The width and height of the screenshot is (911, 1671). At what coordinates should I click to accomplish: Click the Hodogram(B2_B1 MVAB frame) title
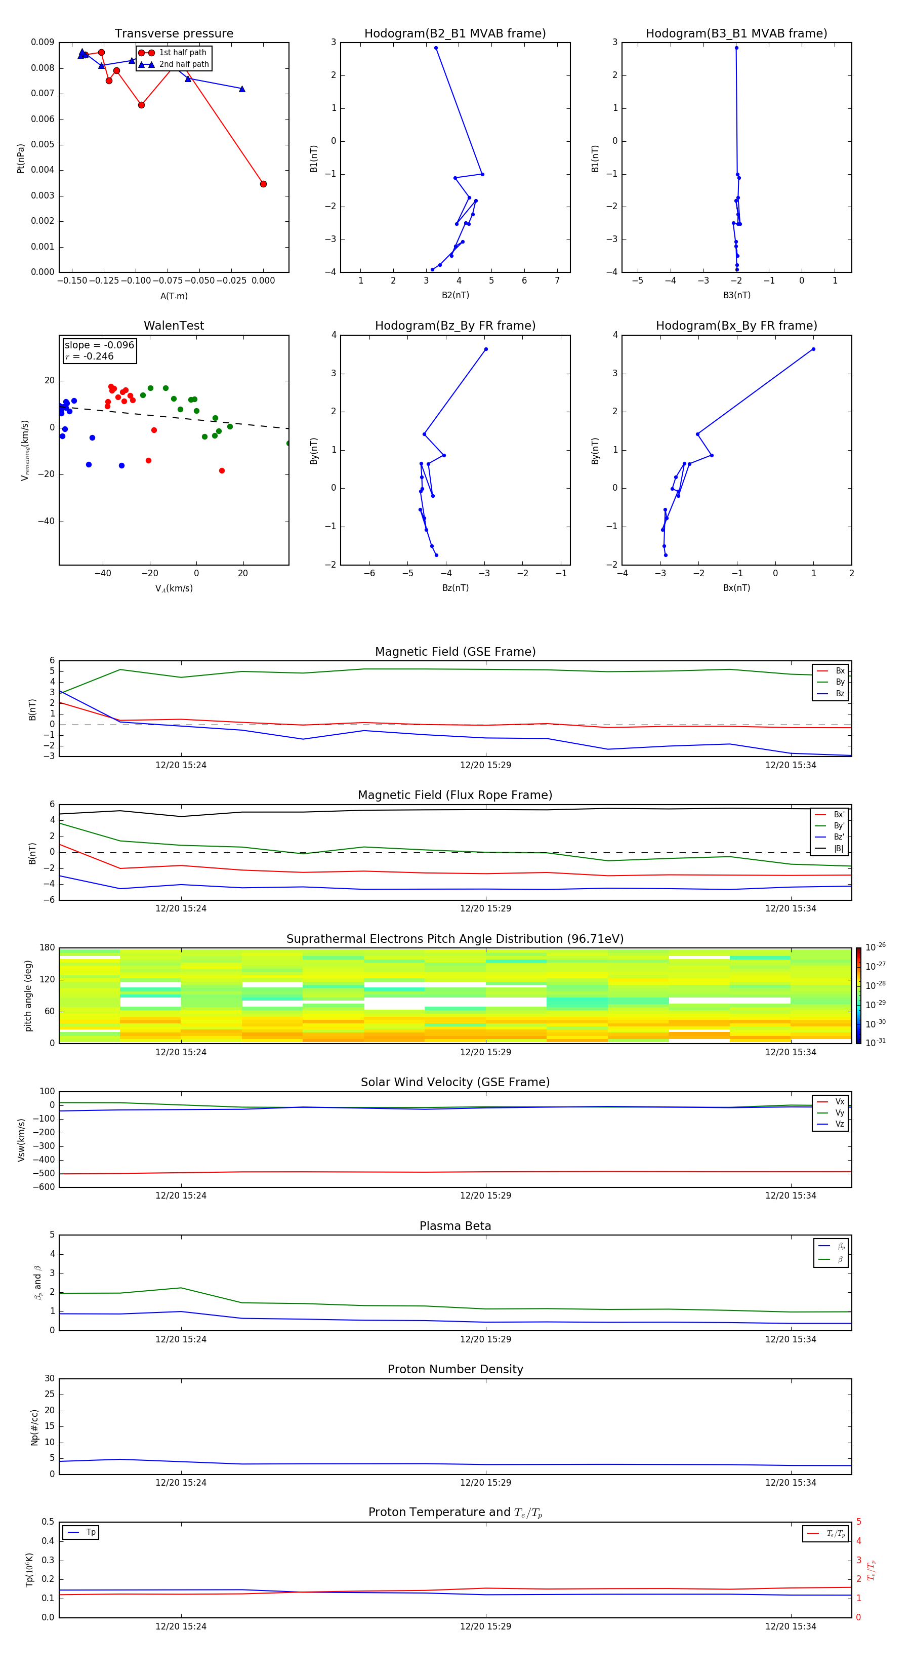click(x=455, y=34)
